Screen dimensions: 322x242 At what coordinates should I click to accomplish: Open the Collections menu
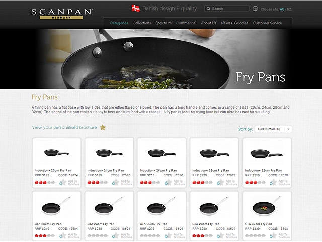(142, 23)
